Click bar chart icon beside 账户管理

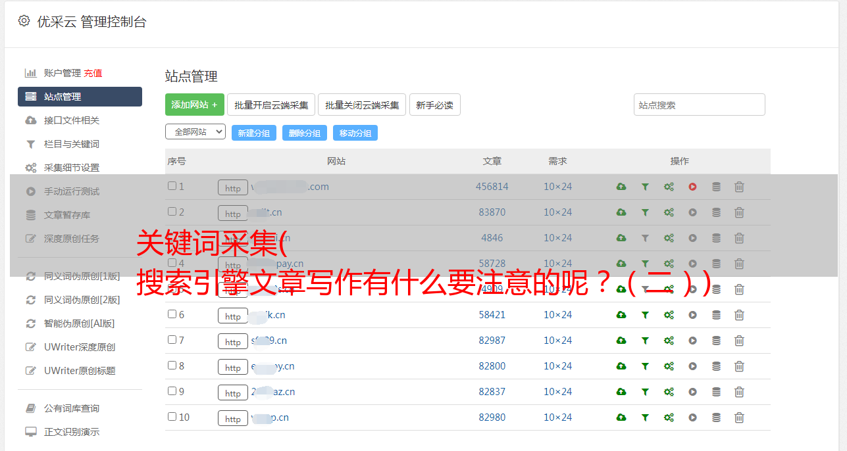(x=30, y=73)
